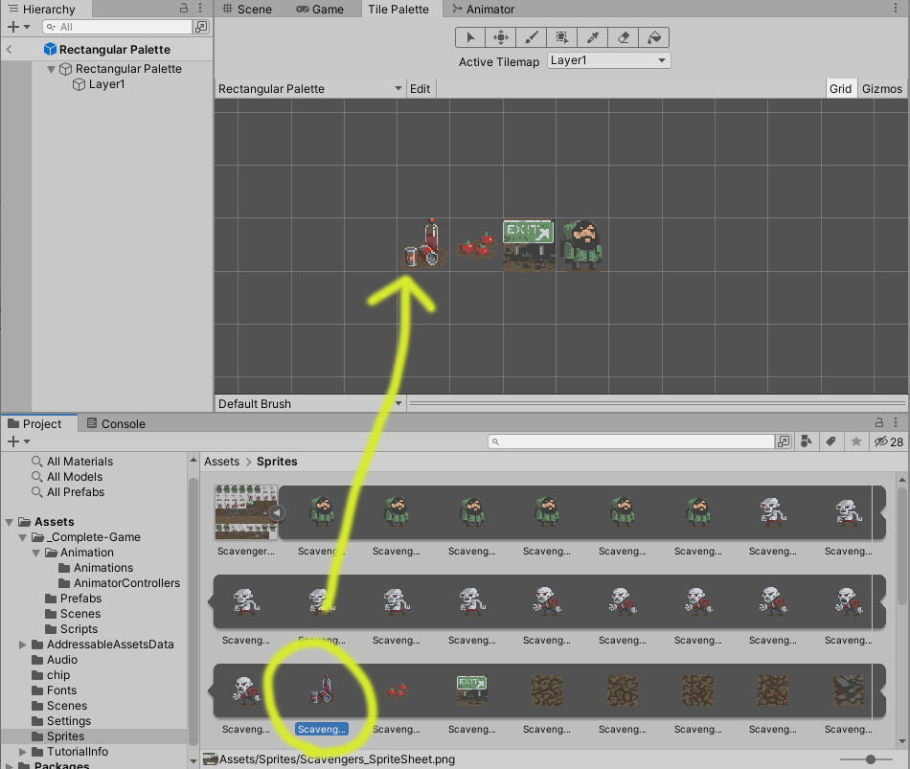Expand the TutorialInfo folder
Viewport: 910px width, 769px height.
23,752
